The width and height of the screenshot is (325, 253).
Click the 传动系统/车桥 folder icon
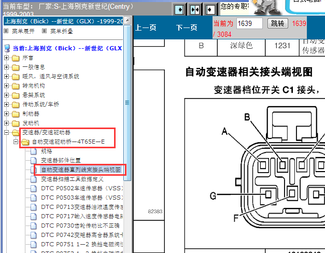(16, 105)
